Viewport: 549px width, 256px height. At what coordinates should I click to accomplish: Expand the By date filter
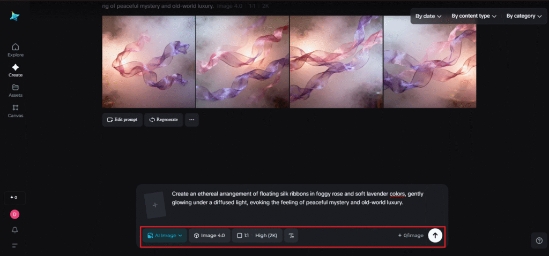tap(428, 16)
